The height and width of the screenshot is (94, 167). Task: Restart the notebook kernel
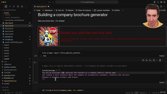70,10
